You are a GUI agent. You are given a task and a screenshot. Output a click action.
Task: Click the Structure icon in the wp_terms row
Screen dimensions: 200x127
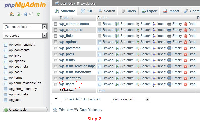(x=117, y=60)
